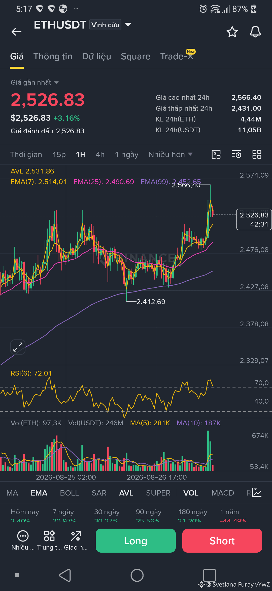Tap Android back triangle button
Viewport: 272px width, 591px height.
(65, 575)
